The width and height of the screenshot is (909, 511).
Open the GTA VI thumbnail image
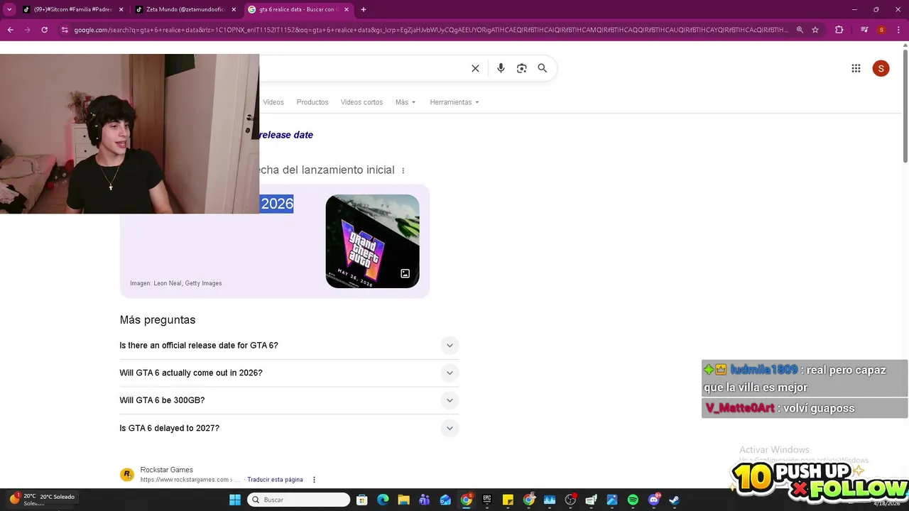click(x=372, y=241)
